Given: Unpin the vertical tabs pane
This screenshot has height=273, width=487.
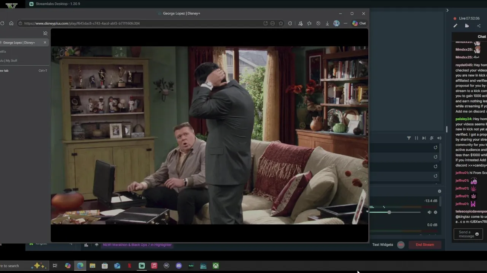Looking at the screenshot, I should click(45, 33).
